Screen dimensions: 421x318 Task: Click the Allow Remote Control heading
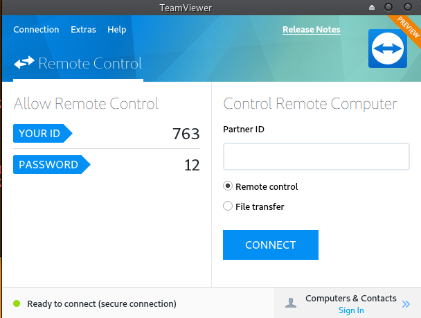(86, 104)
